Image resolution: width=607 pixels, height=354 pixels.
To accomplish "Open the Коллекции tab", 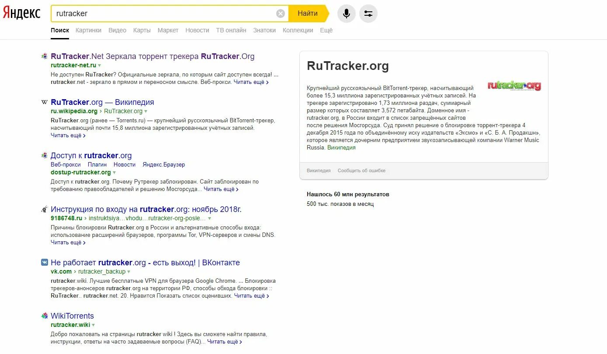I will coord(298,30).
